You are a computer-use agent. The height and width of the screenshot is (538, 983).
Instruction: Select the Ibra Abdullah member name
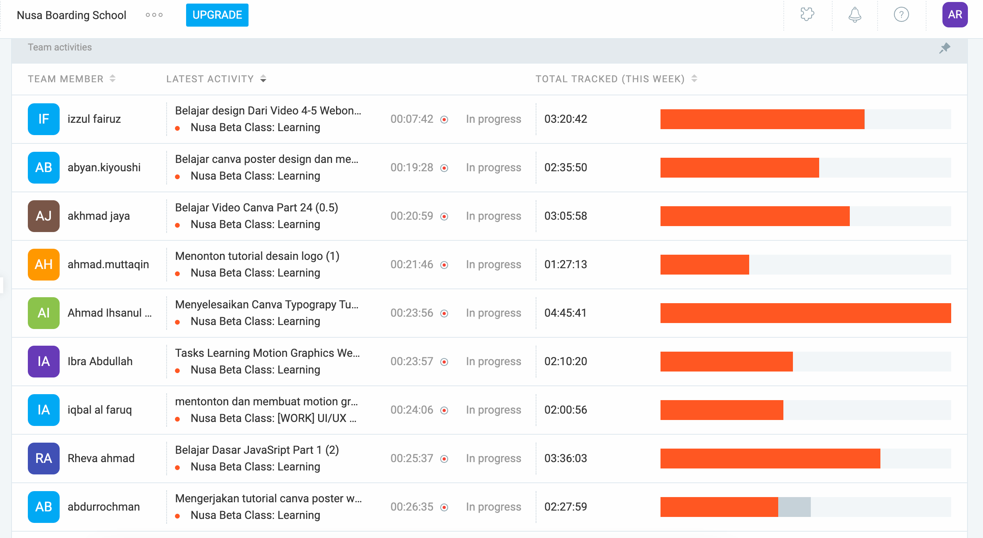click(100, 361)
